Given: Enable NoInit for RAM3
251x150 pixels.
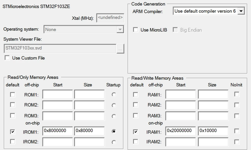Looking at the screenshot, I should 236,116.
